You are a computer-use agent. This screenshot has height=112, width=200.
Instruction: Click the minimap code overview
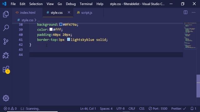(190, 35)
